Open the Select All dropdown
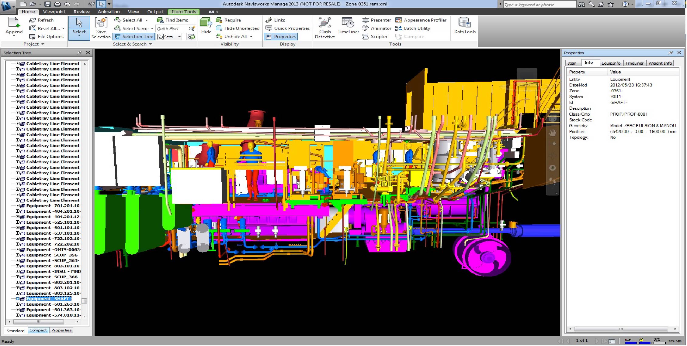This screenshot has width=687, height=346. pyautogui.click(x=147, y=20)
